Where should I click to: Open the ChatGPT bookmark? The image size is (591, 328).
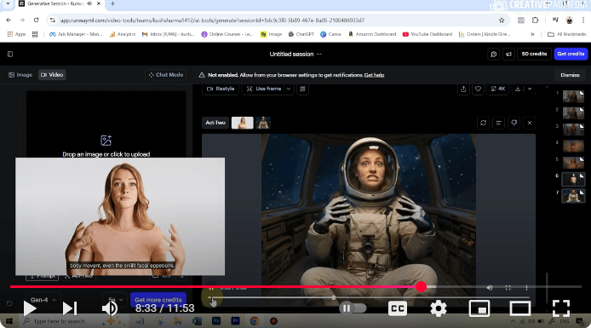[301, 34]
